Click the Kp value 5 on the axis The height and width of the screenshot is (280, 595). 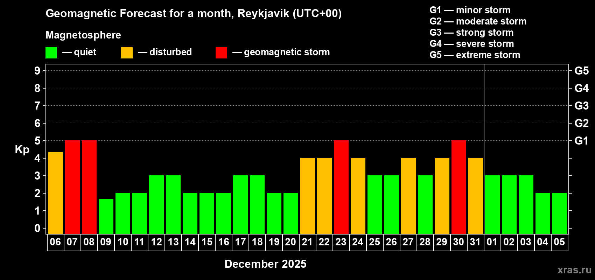point(37,141)
